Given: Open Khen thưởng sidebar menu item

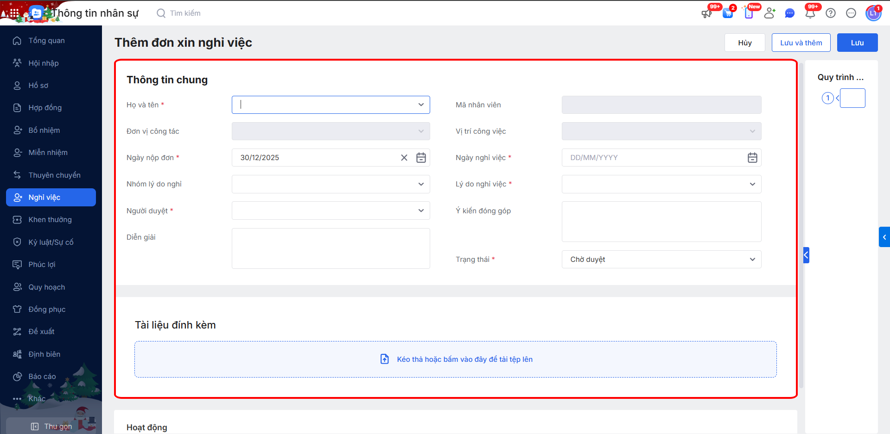Looking at the screenshot, I should (x=50, y=220).
